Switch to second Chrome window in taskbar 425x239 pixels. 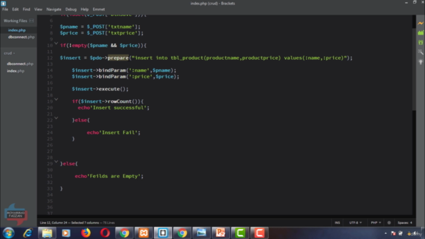pos(182,233)
